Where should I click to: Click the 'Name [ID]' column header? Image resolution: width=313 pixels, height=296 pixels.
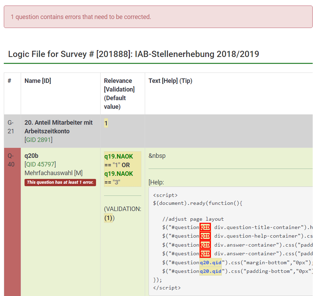tap(38, 81)
